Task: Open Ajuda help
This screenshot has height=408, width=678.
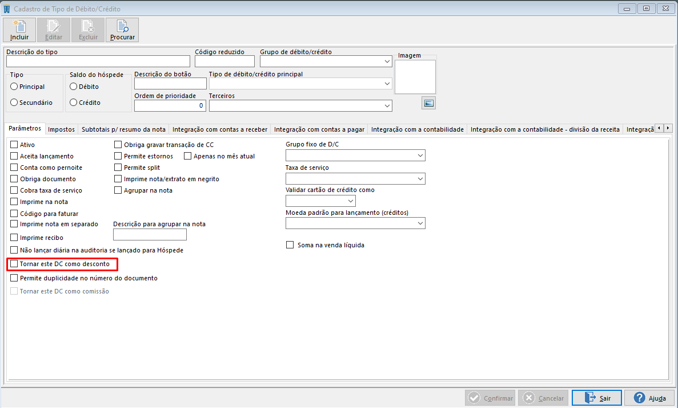Action: pos(651,398)
